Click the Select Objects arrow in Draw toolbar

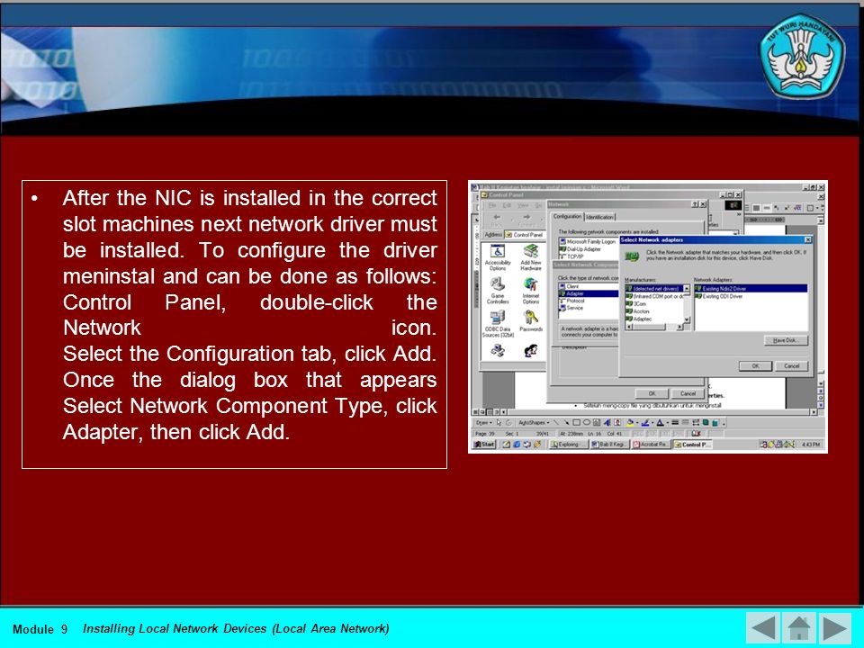coord(498,423)
